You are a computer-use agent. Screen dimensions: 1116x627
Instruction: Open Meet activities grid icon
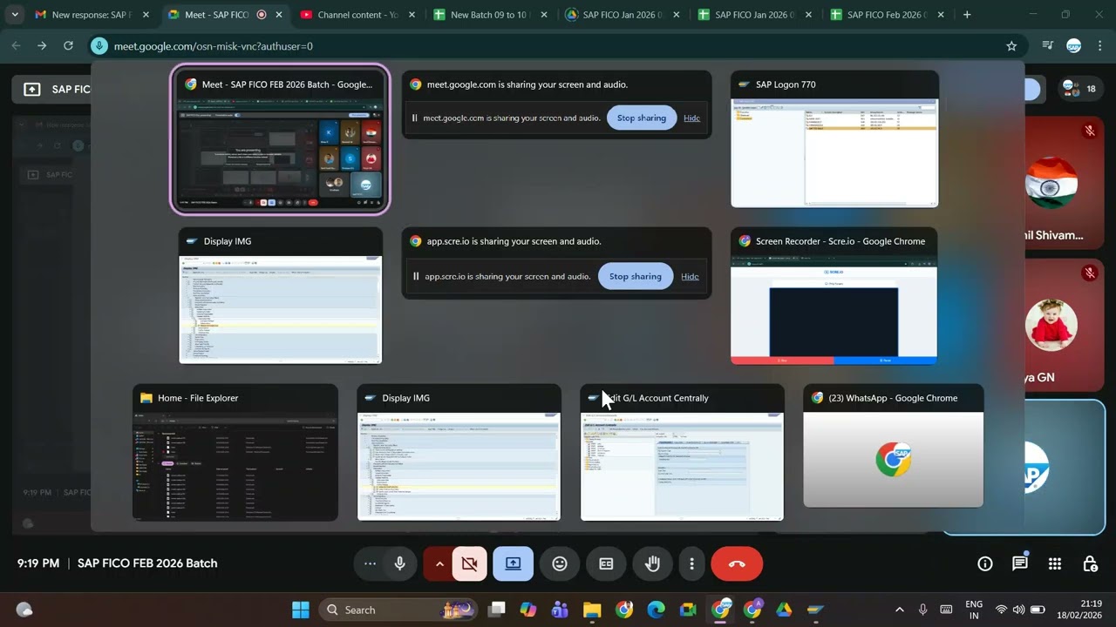point(1055,563)
